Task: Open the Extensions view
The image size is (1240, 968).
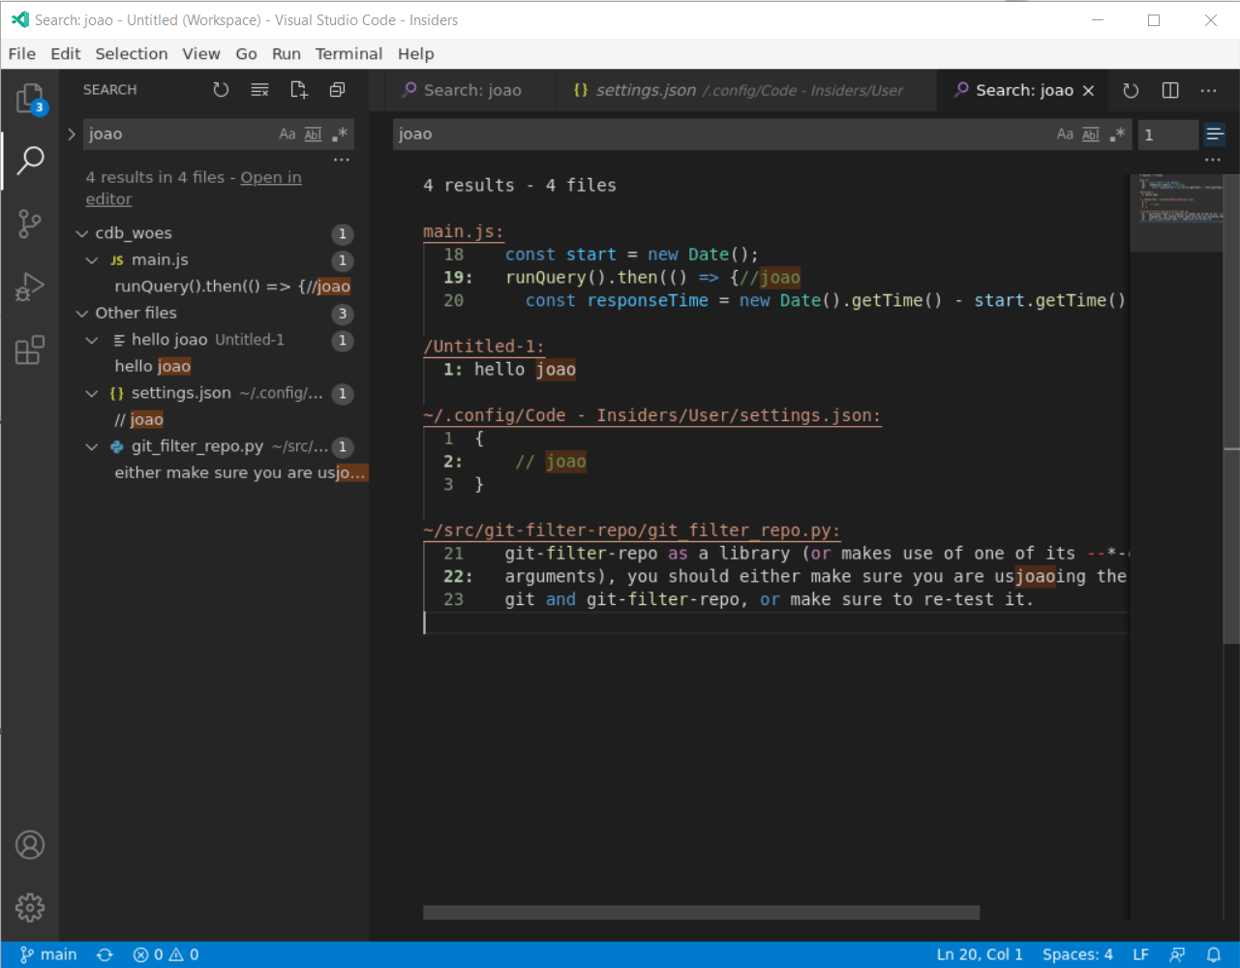Action: (30, 349)
